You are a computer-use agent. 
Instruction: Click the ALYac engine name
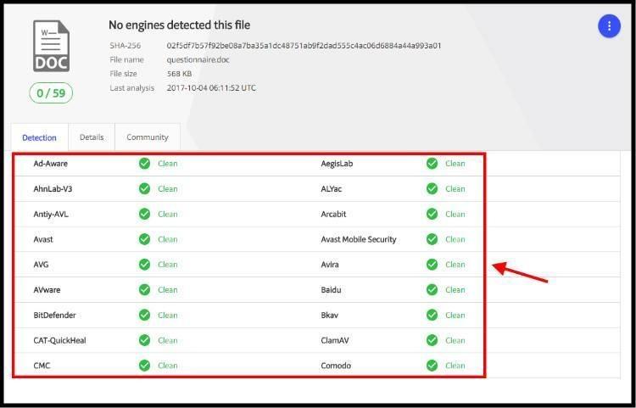click(x=331, y=188)
